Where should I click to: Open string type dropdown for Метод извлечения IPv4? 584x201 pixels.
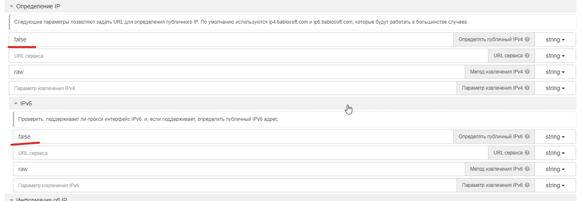[555, 72]
